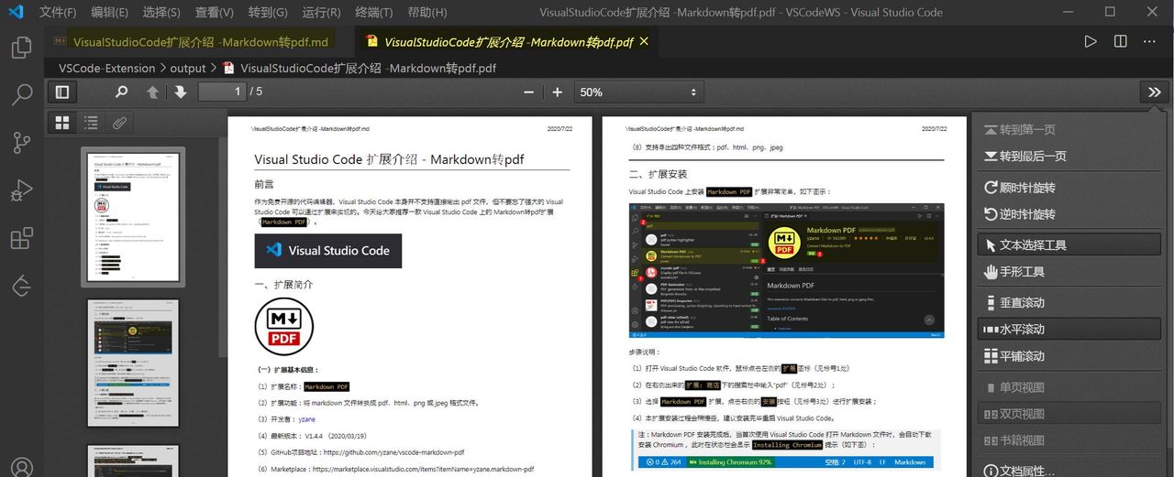Open the Explorer view in activity bar
The width and height of the screenshot is (1174, 477).
coord(21,48)
